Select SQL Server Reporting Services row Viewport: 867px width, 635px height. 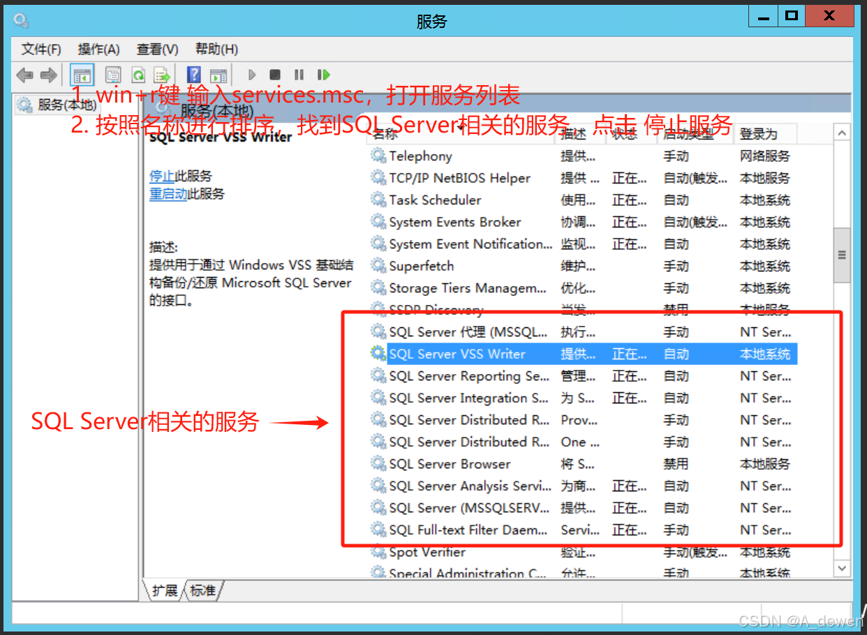coord(584,375)
